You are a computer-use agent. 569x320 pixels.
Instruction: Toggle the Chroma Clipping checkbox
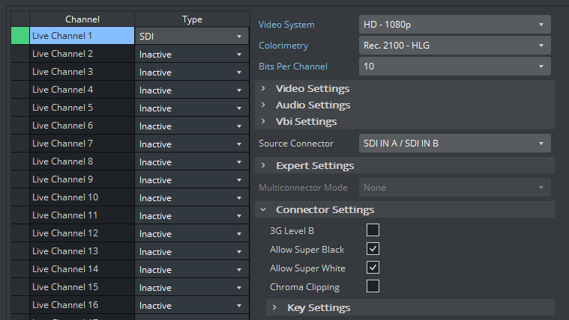(373, 286)
